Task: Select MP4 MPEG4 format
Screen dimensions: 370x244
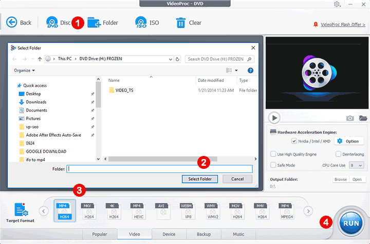Action: click(287, 211)
